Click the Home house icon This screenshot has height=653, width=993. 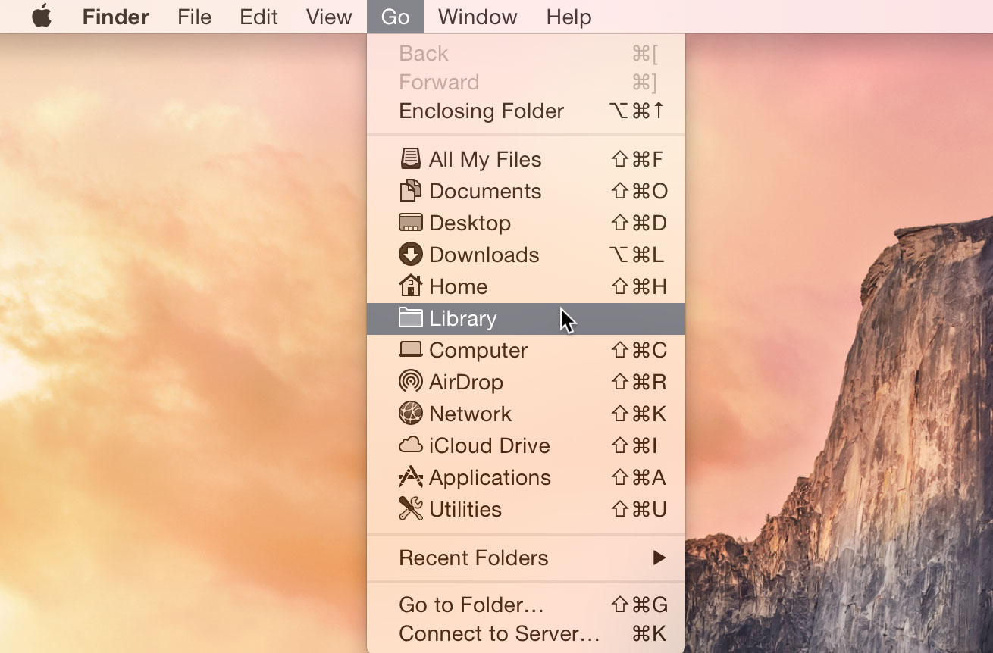pyautogui.click(x=410, y=286)
